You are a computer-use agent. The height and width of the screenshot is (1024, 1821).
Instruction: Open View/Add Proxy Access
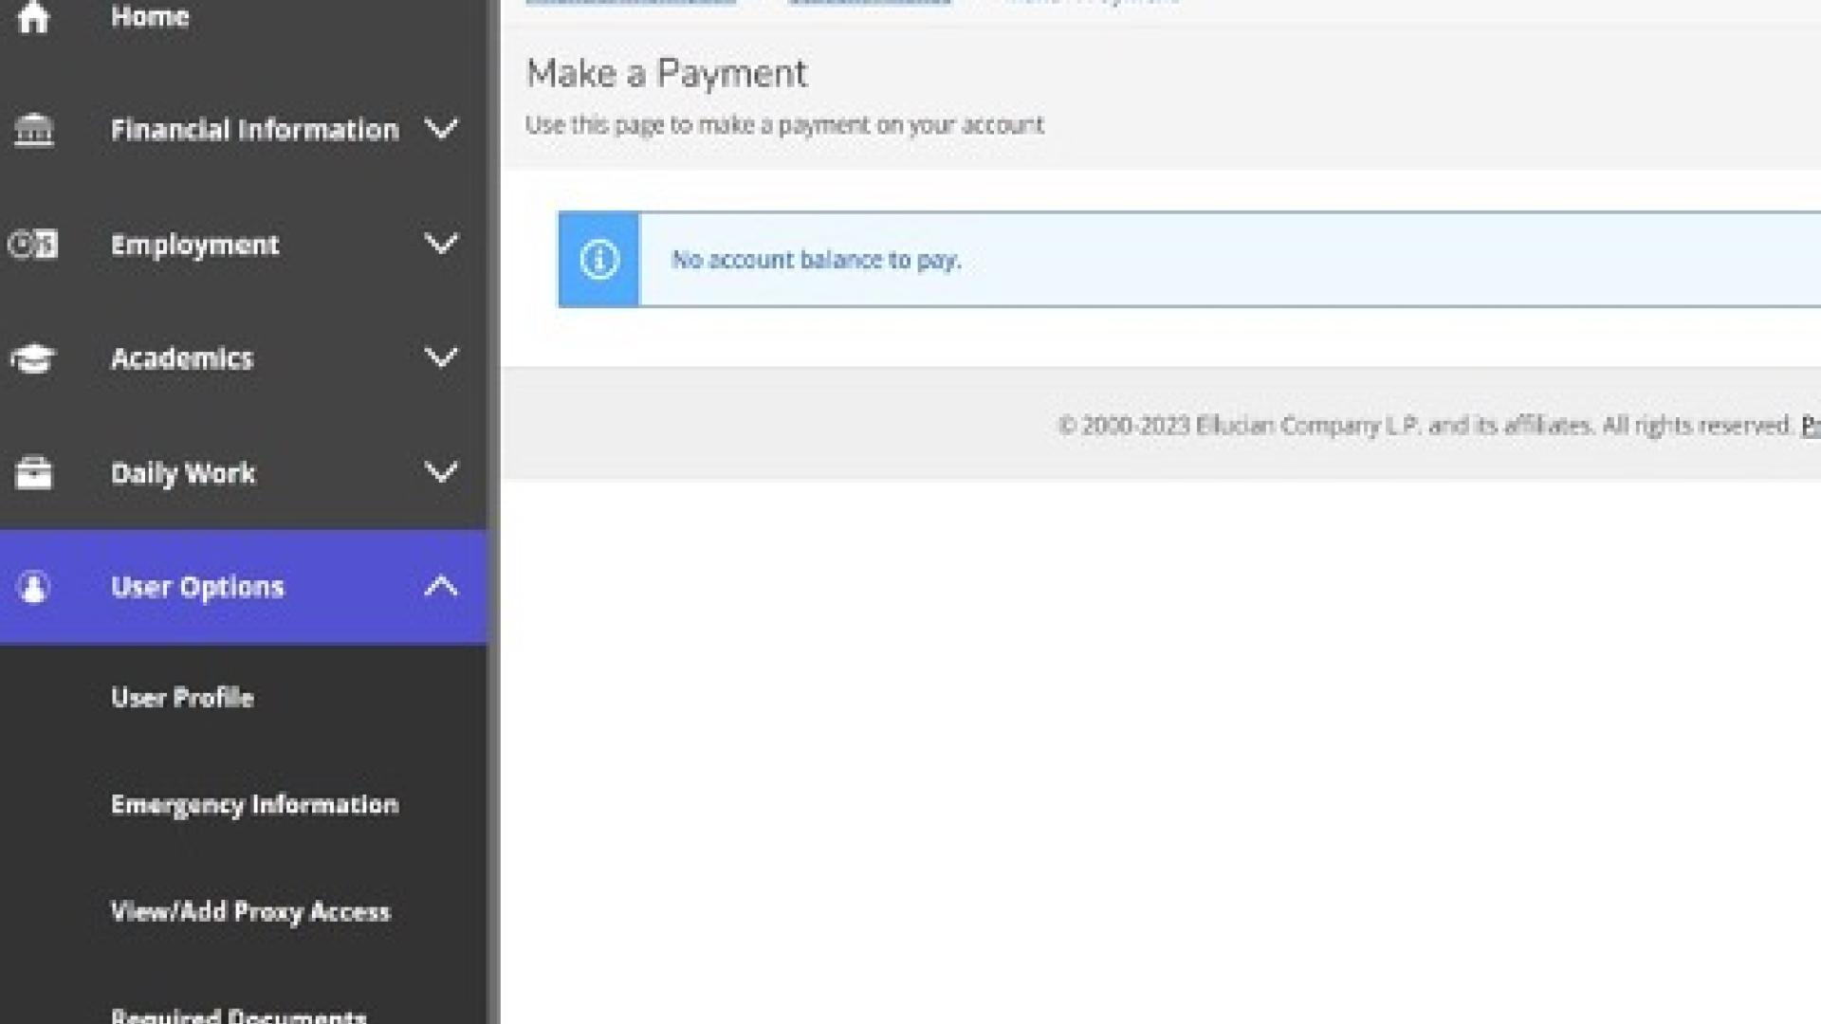coord(250,912)
